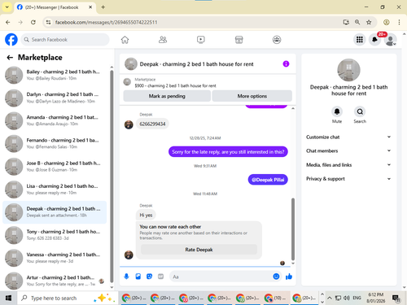This screenshot has height=305, width=407.
Task: Bookmark this page with the star icon
Action: click(369, 22)
